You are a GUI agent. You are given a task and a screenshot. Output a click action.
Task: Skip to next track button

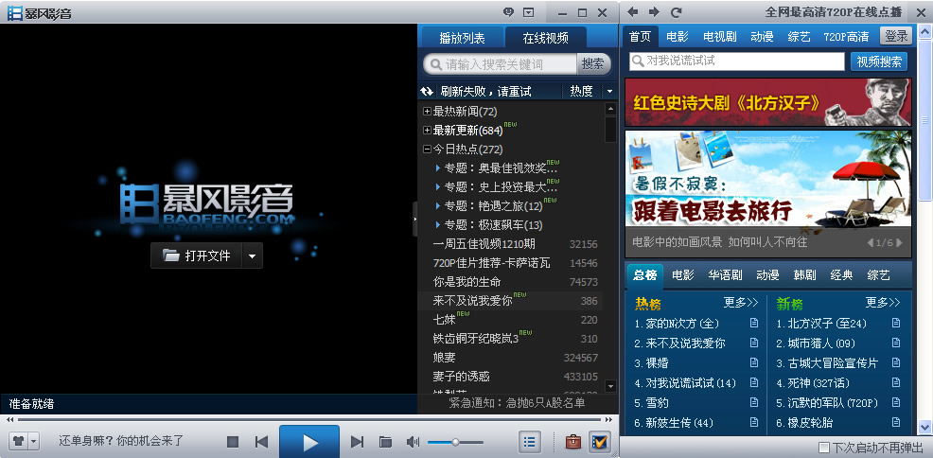point(357,442)
